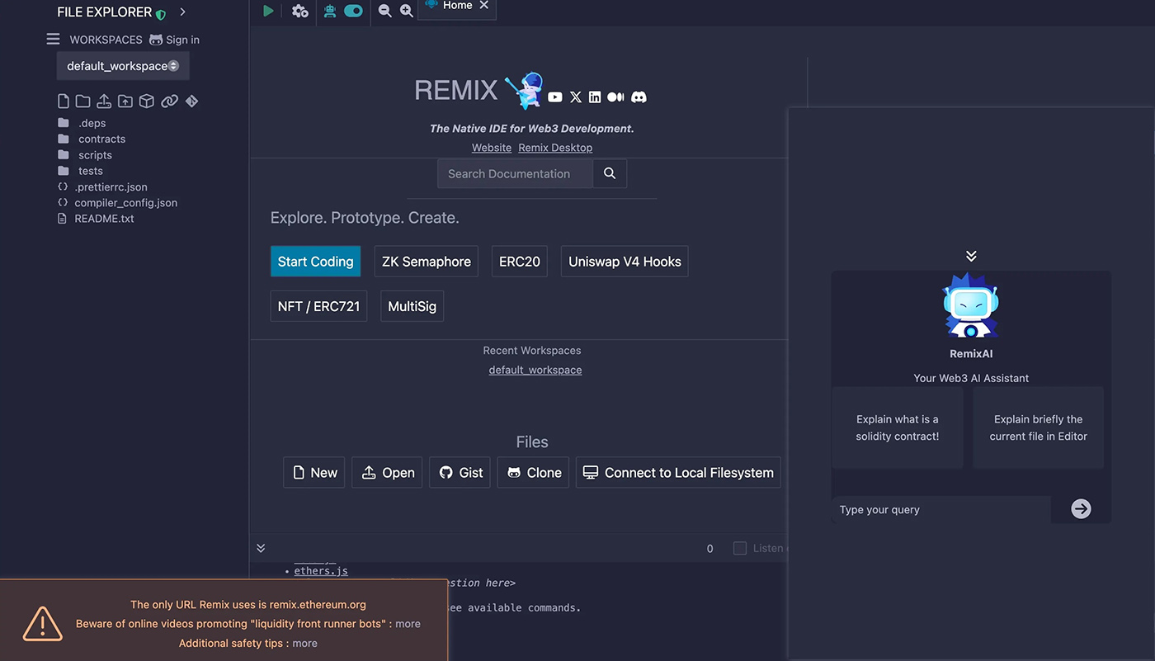Image resolution: width=1155 pixels, height=661 pixels.
Task: Open the compile and run script gears icon
Action: click(299, 11)
